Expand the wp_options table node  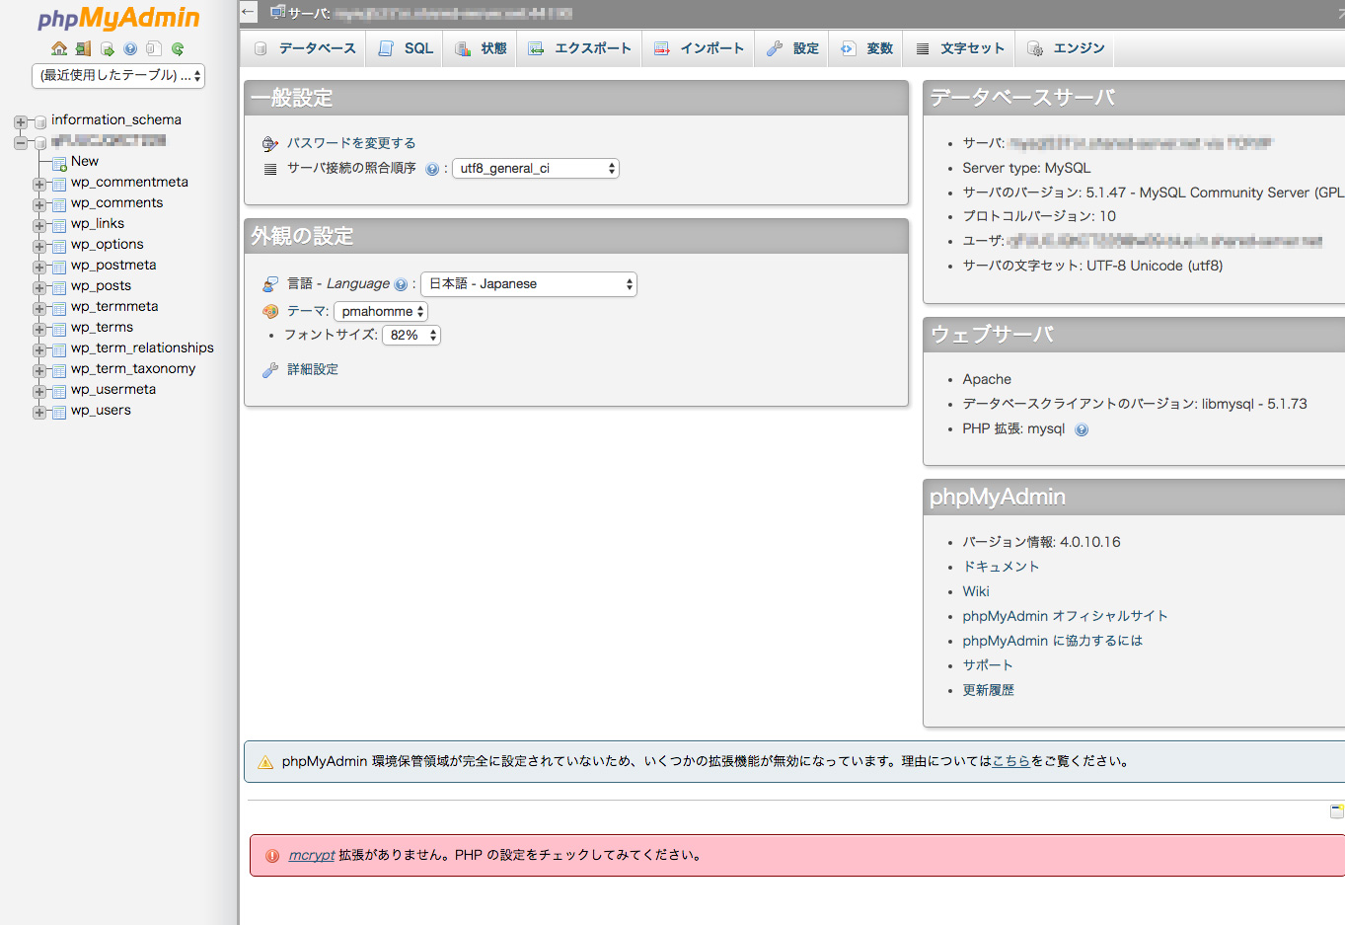pyautogui.click(x=39, y=247)
